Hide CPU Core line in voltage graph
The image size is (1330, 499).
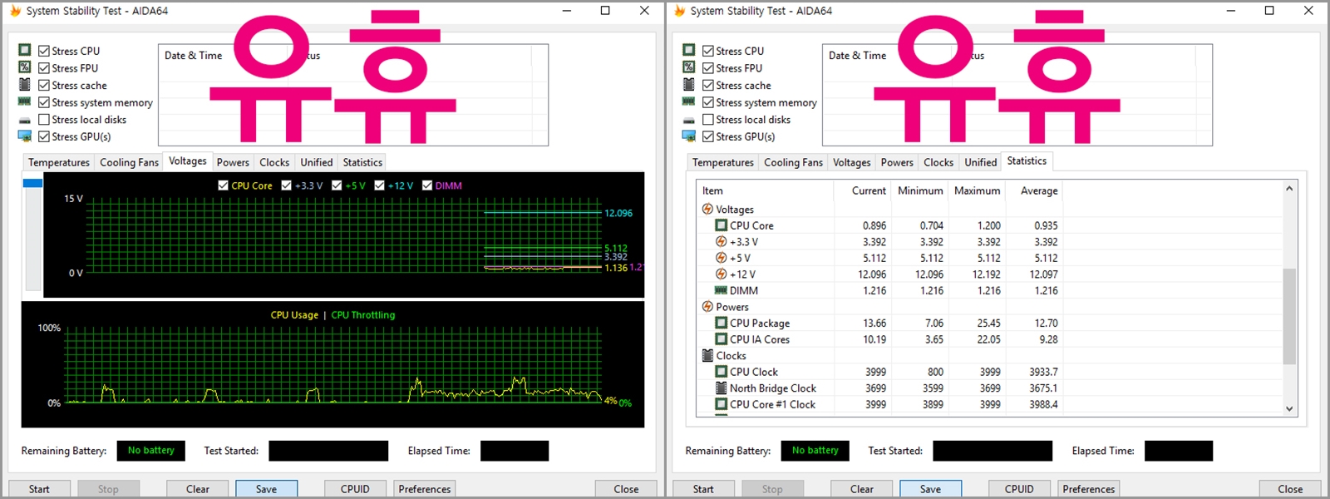click(223, 185)
